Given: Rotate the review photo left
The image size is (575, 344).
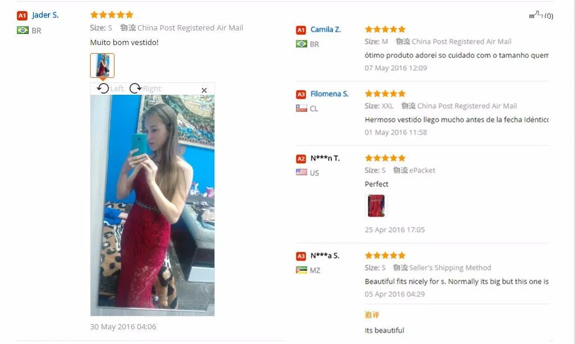Looking at the screenshot, I should click(x=110, y=88).
